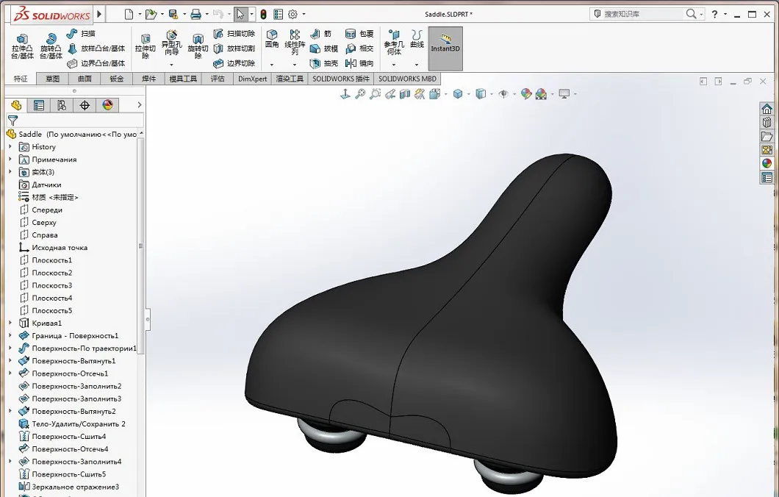Toggle the Instant3D button
Screen dimensions: 779x497
445,49
